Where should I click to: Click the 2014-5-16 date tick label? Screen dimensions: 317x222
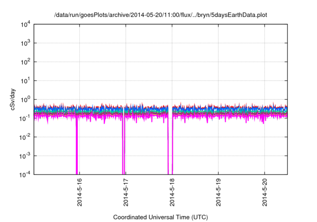click(x=79, y=192)
